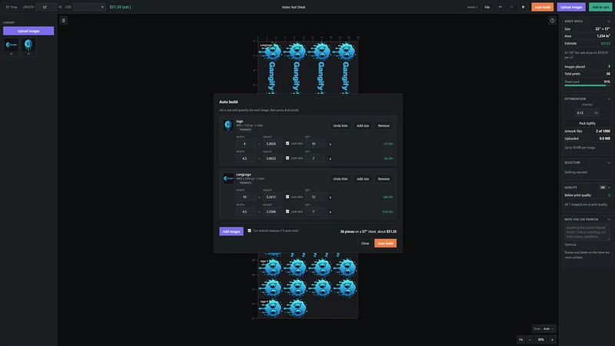Image resolution: width=615 pixels, height=346 pixels.
Task: Click the logo height 5.3026 field
Action: click(x=273, y=144)
